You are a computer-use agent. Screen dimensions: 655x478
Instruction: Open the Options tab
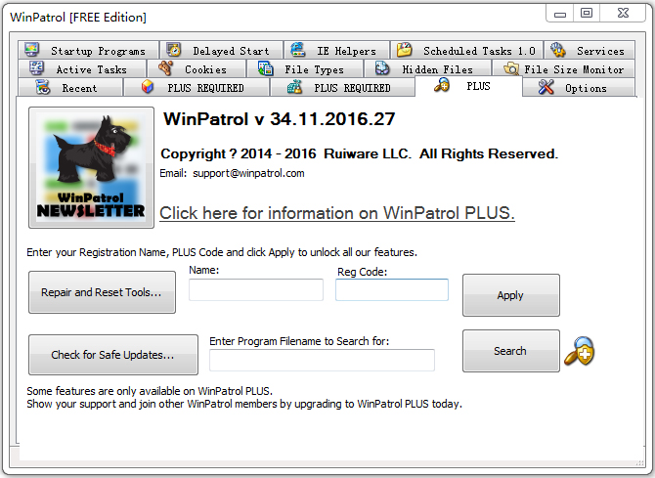(x=579, y=87)
